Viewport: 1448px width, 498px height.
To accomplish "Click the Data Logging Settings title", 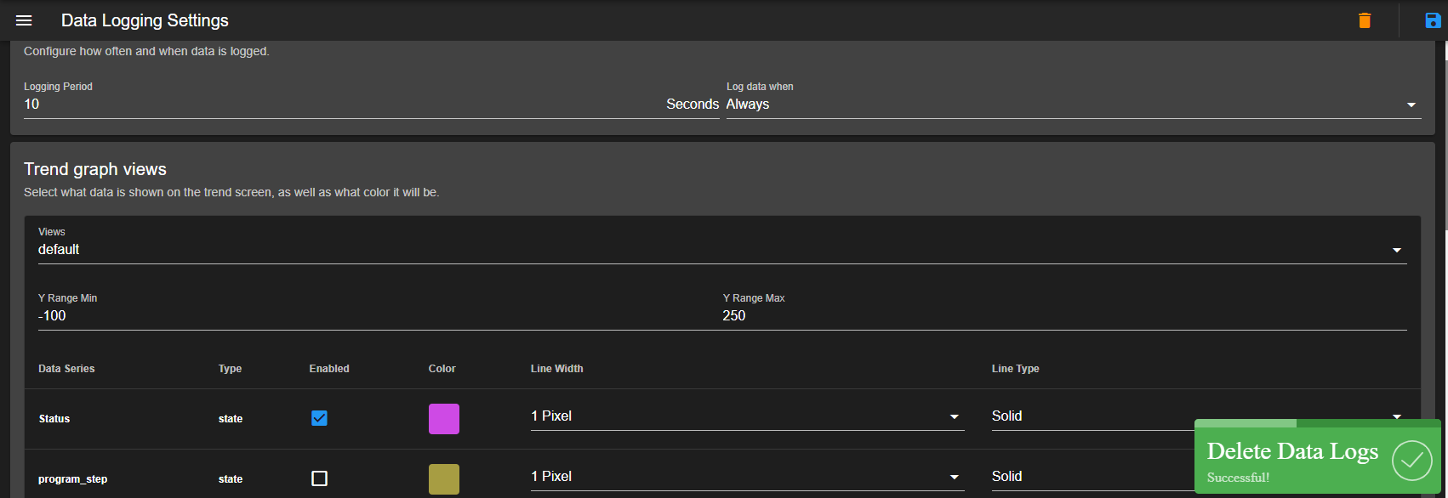I will click(145, 20).
